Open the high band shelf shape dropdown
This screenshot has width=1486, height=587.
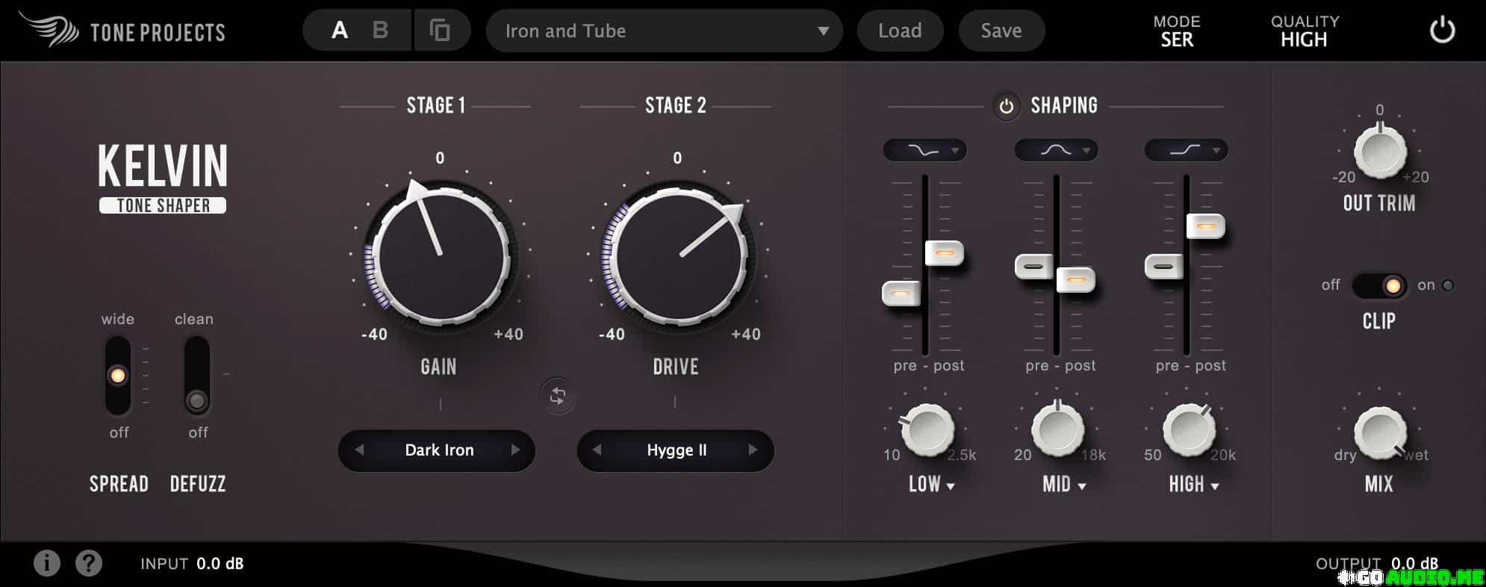(x=1187, y=150)
